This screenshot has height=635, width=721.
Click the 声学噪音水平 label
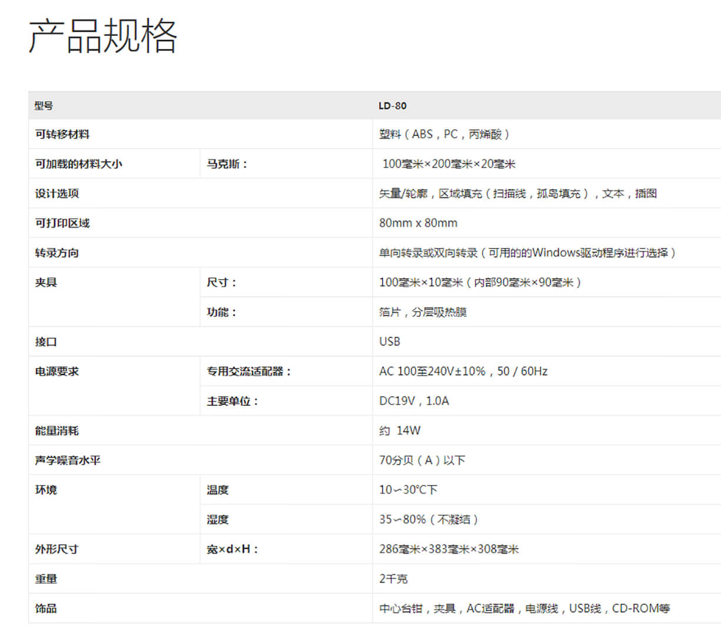[x=68, y=460]
